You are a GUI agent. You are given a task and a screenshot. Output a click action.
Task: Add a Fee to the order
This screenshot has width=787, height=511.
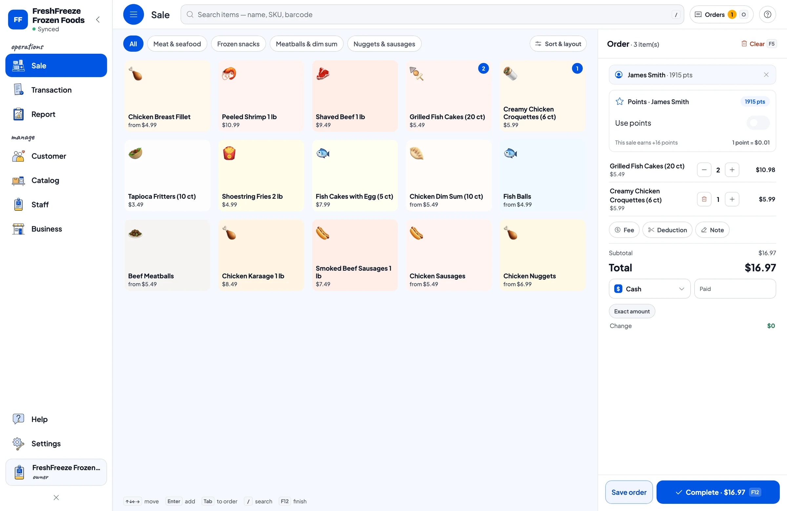pos(624,230)
